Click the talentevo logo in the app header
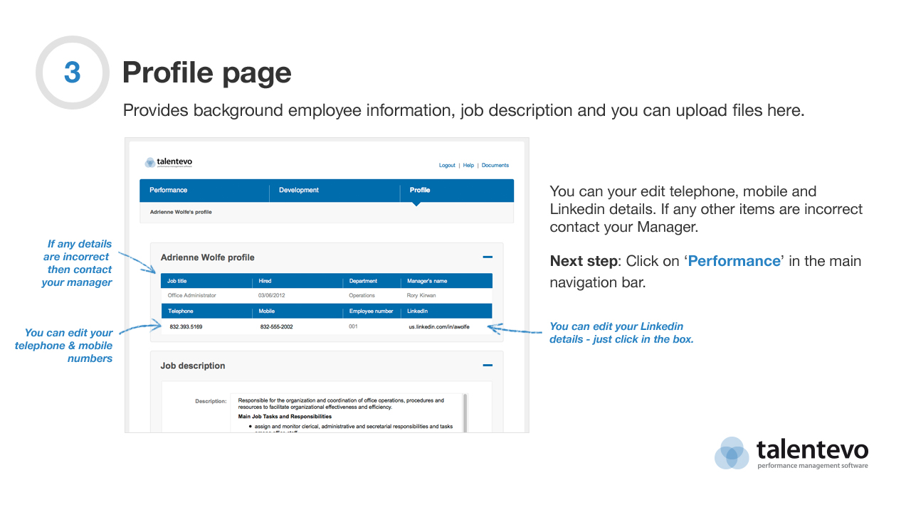 (x=169, y=162)
